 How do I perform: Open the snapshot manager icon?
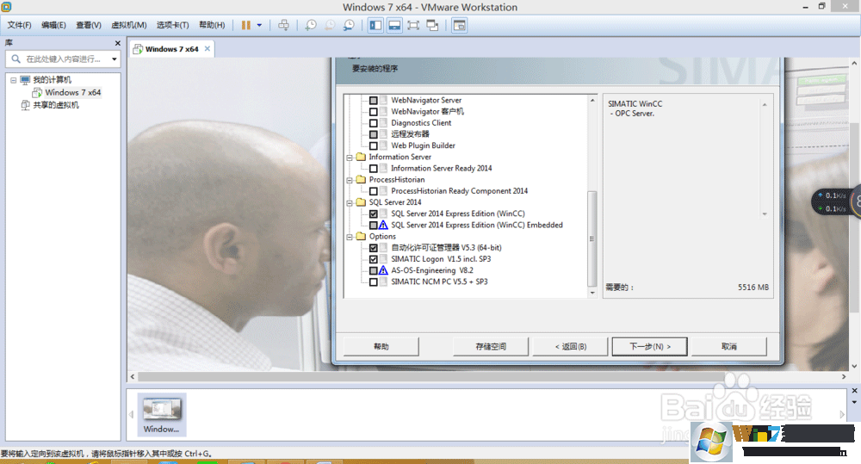(x=349, y=25)
